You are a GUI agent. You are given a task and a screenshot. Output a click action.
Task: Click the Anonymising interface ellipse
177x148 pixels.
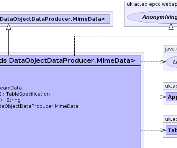click(152, 17)
